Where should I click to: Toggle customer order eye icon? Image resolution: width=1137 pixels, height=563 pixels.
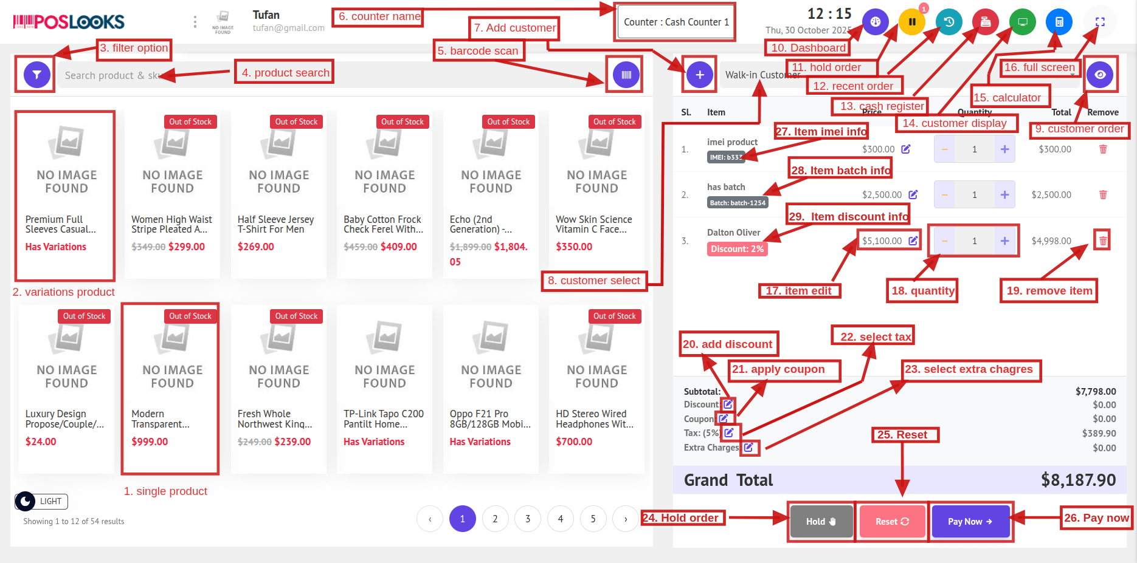[1100, 75]
